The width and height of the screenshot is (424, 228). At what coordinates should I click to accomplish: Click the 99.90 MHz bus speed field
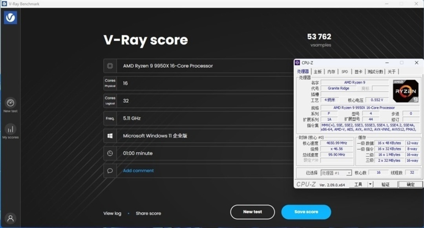(x=337, y=155)
